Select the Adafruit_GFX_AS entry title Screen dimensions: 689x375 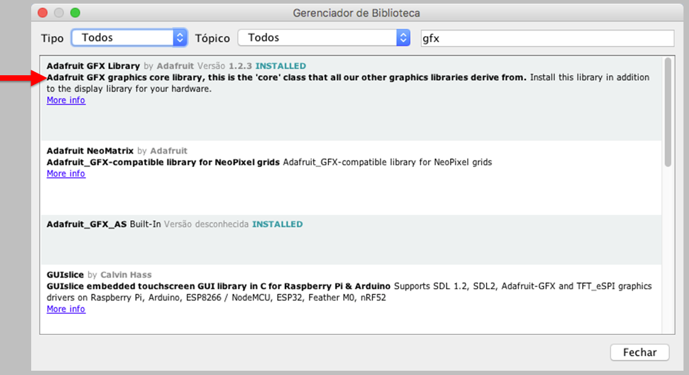(x=87, y=225)
